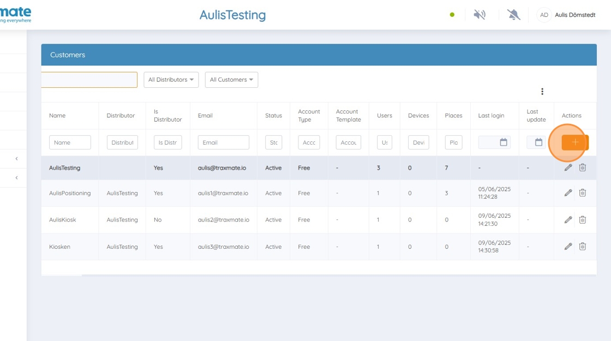Focus the Users column filter field
The width and height of the screenshot is (611, 341).
point(385,142)
